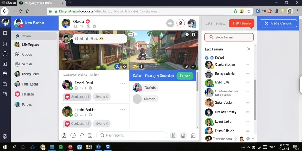The height and width of the screenshot is (151, 302).
Task: Switch to the Lata Temas tab
Action: tap(216, 24)
